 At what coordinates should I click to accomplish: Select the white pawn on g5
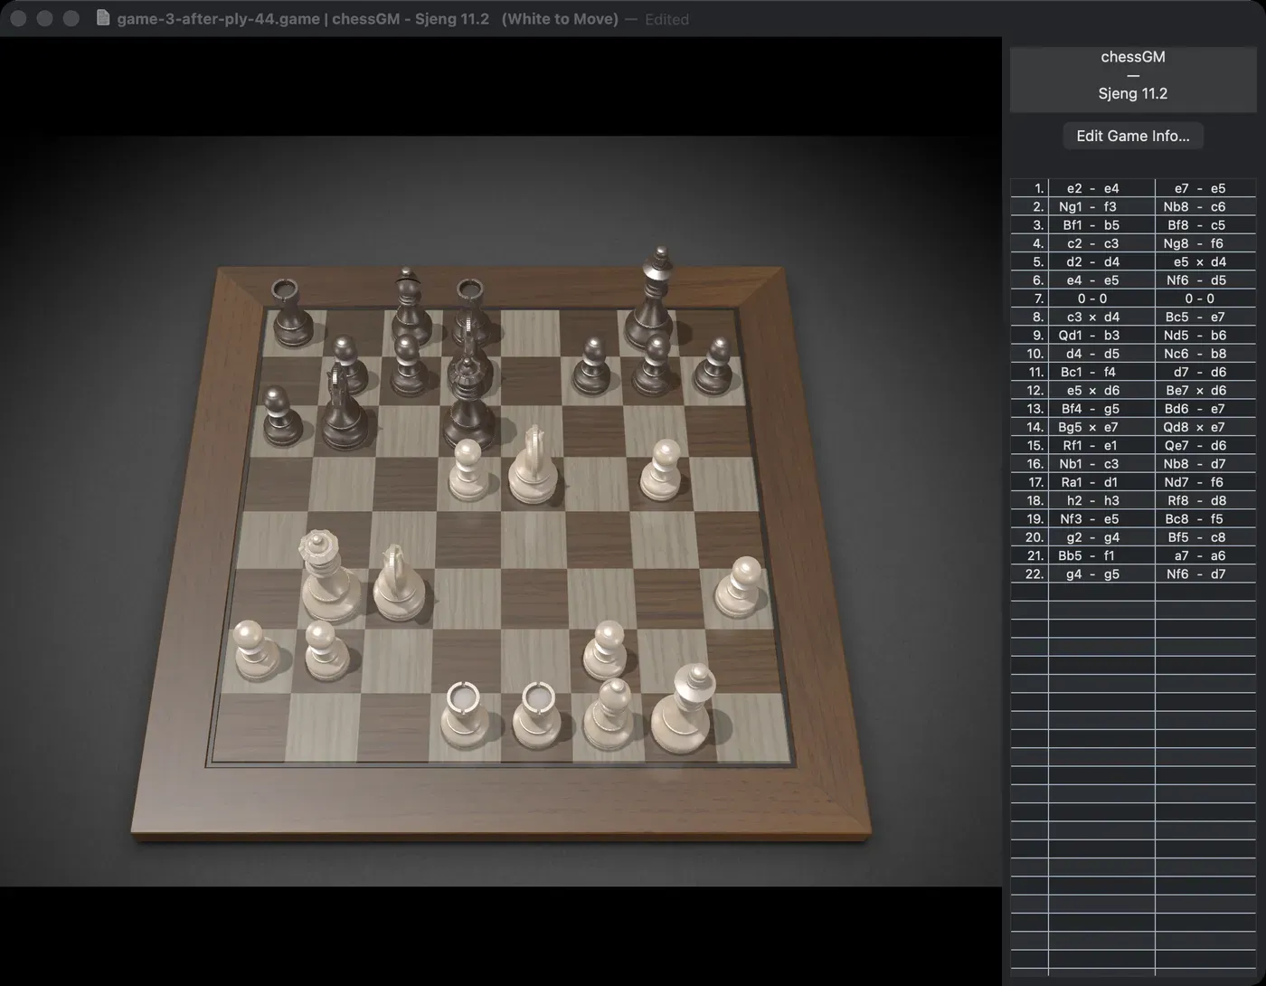(x=662, y=470)
